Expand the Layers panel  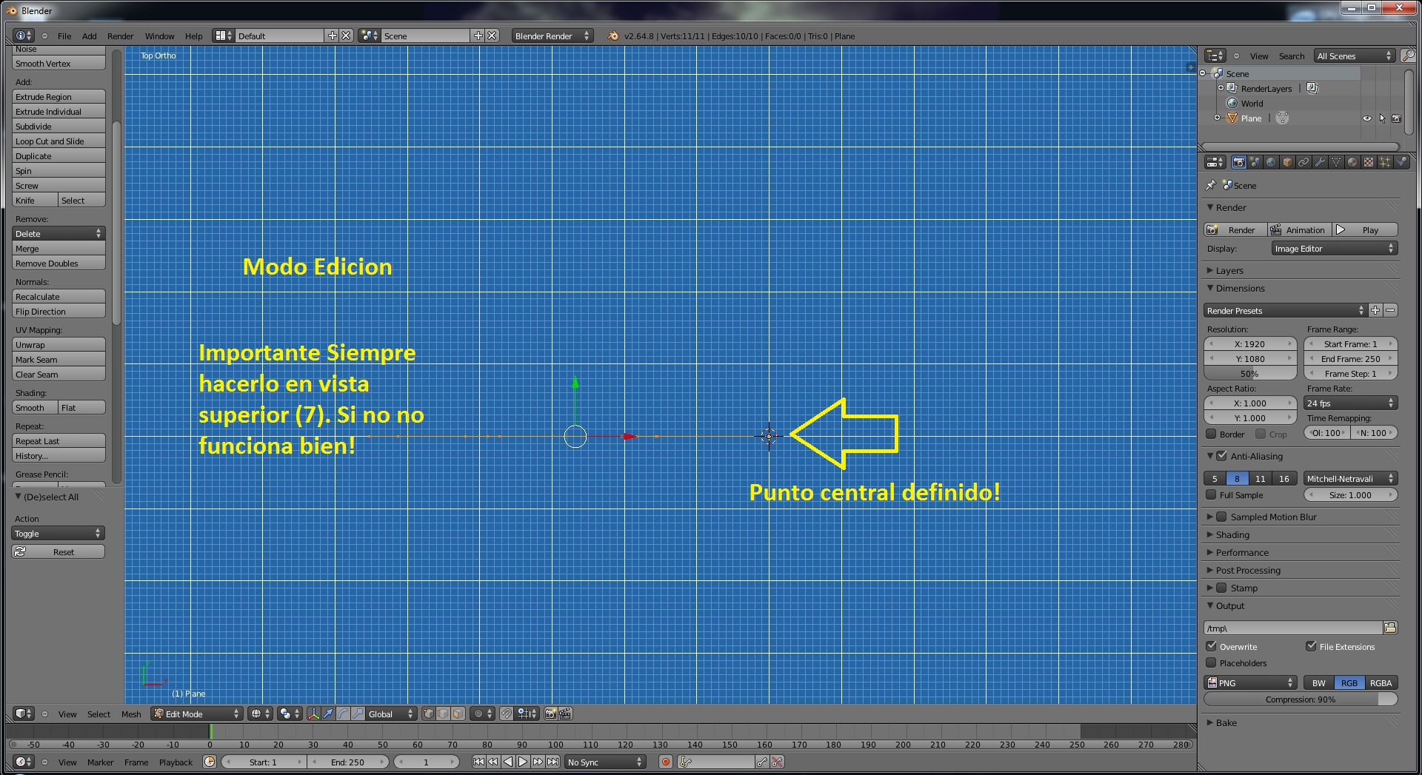click(1229, 270)
